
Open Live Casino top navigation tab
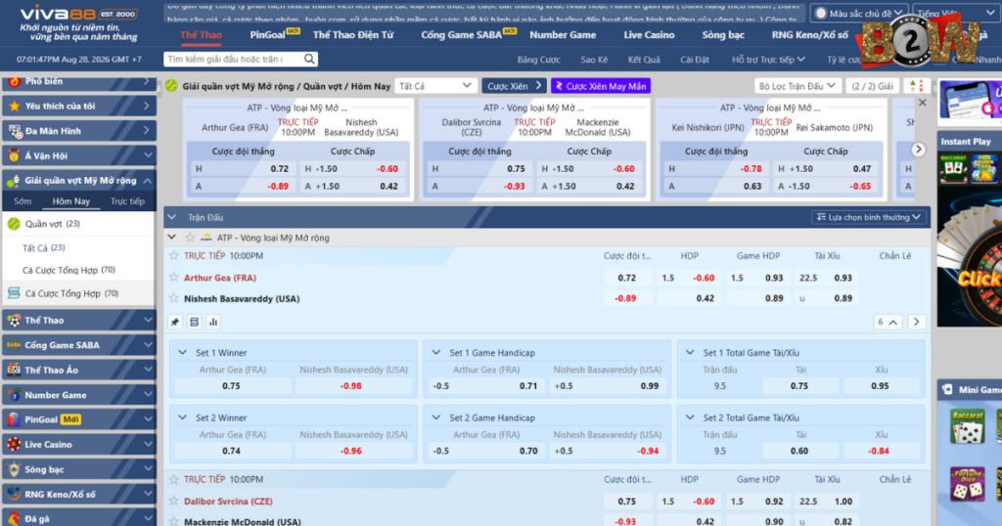click(649, 35)
